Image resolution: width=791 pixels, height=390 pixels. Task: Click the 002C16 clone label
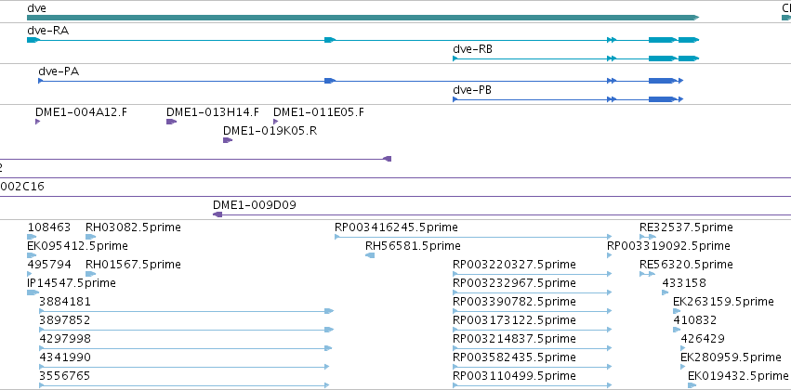[21, 187]
